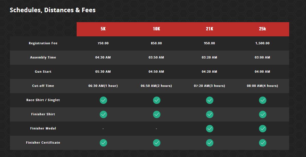Click the 1,500.00 registration fee value
This screenshot has width=306, height=157.
click(x=262, y=43)
